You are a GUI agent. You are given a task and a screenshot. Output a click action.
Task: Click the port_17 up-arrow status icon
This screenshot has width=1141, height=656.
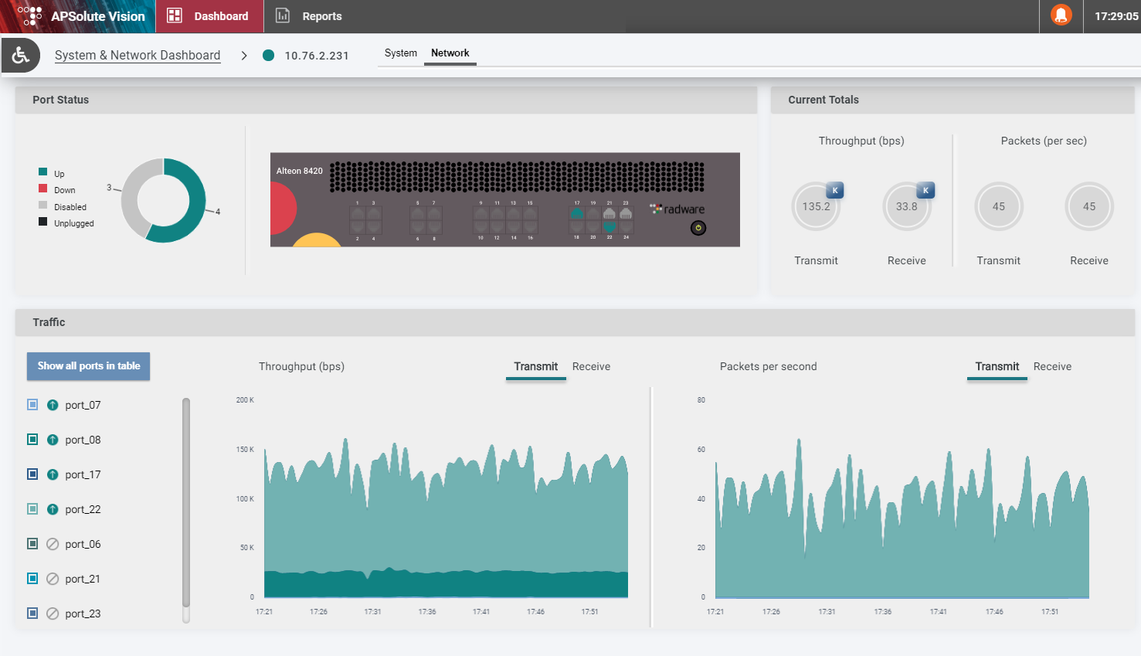(53, 474)
